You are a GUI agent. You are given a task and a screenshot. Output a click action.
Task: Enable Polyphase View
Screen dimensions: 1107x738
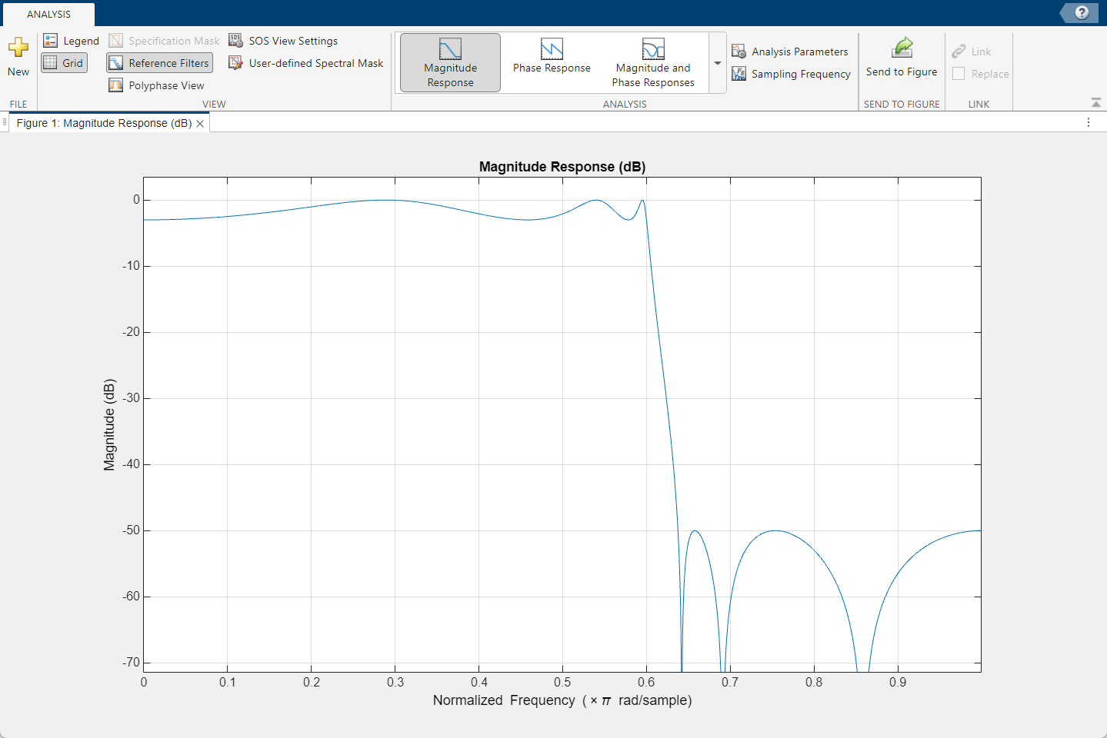(157, 85)
